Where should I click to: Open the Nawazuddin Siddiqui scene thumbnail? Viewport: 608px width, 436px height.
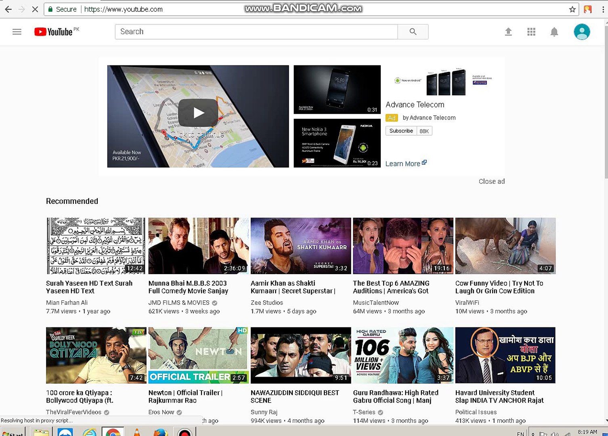point(301,355)
